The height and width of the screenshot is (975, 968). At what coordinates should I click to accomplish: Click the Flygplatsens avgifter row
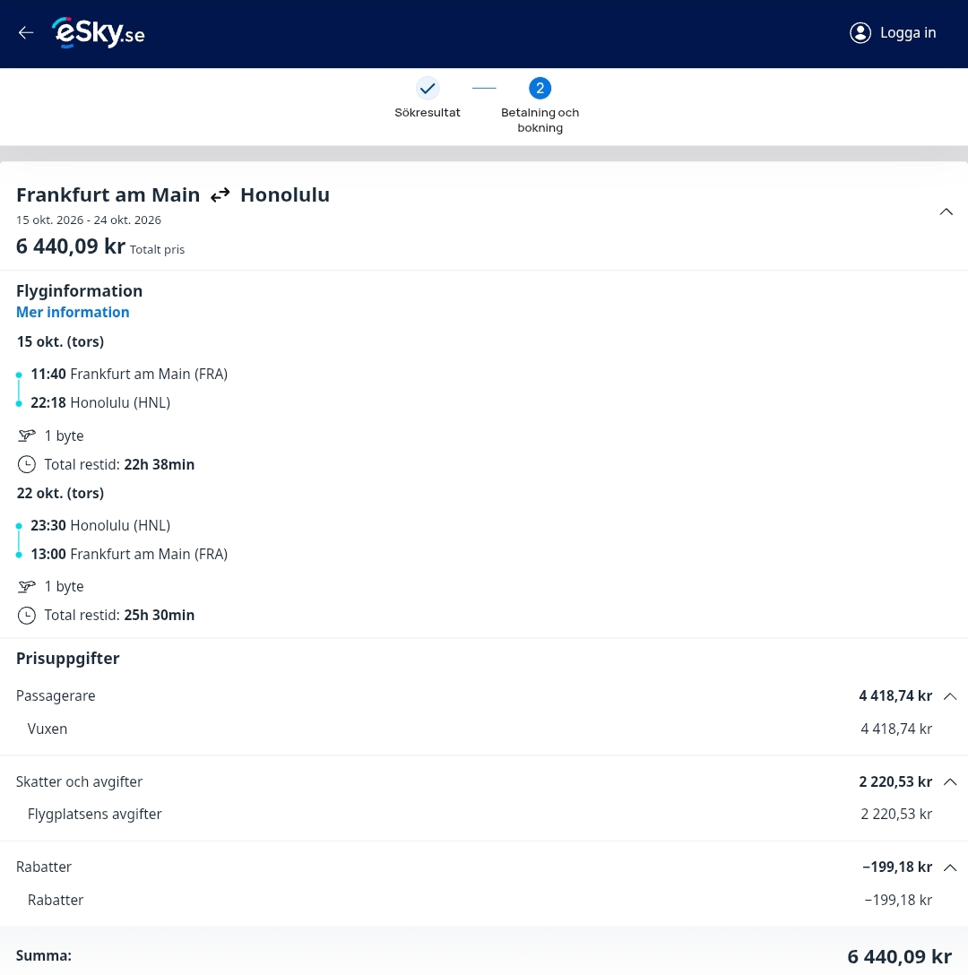pyautogui.click(x=479, y=815)
